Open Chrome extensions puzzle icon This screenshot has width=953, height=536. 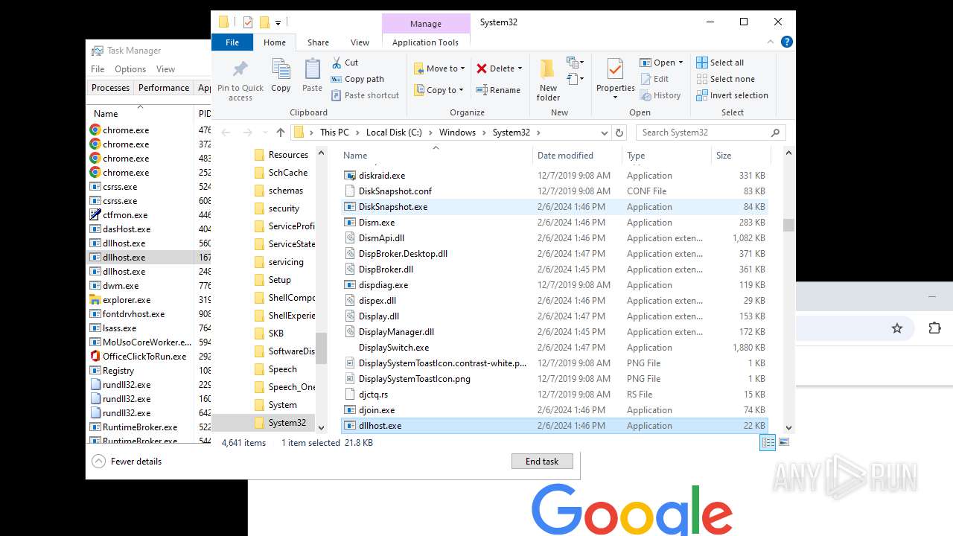[x=934, y=328]
